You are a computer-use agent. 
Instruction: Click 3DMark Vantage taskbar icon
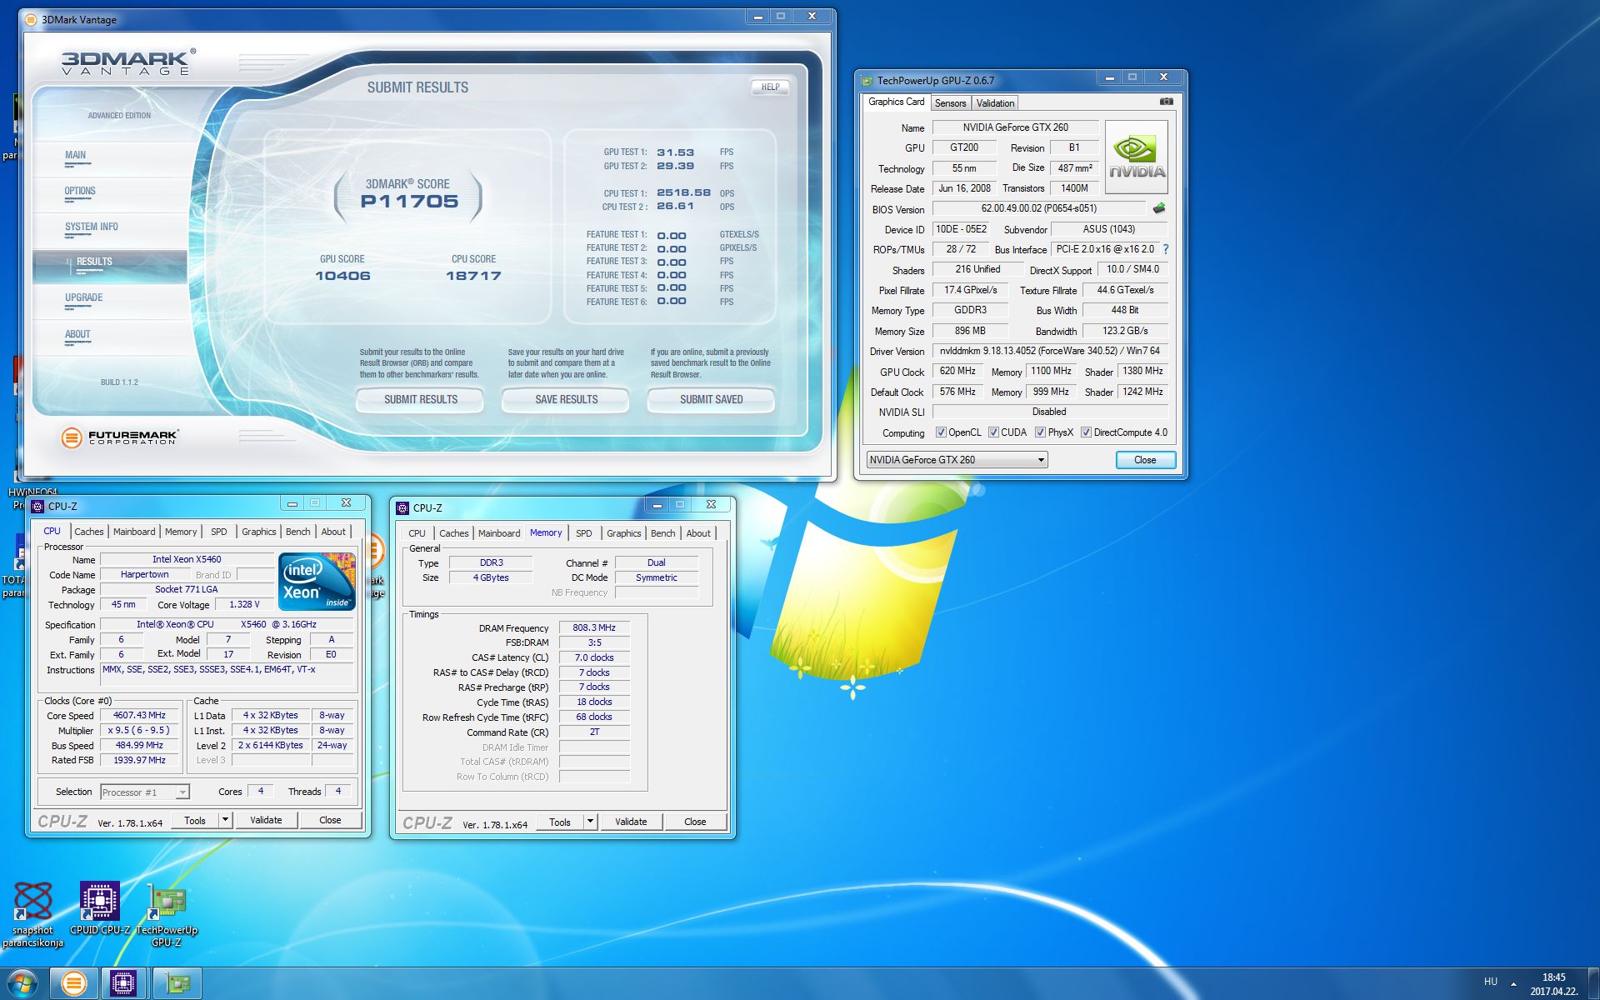tap(73, 983)
